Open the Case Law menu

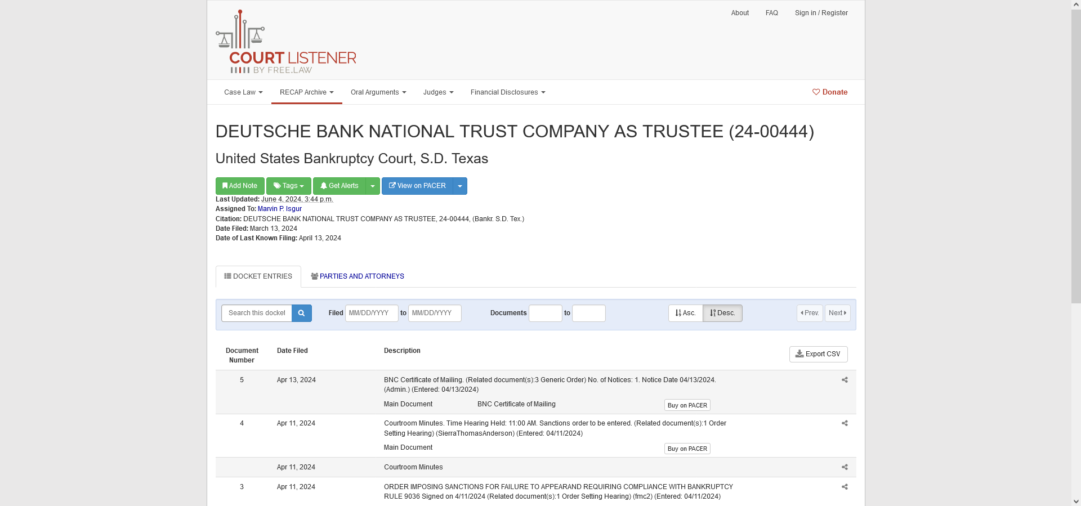[x=243, y=92]
